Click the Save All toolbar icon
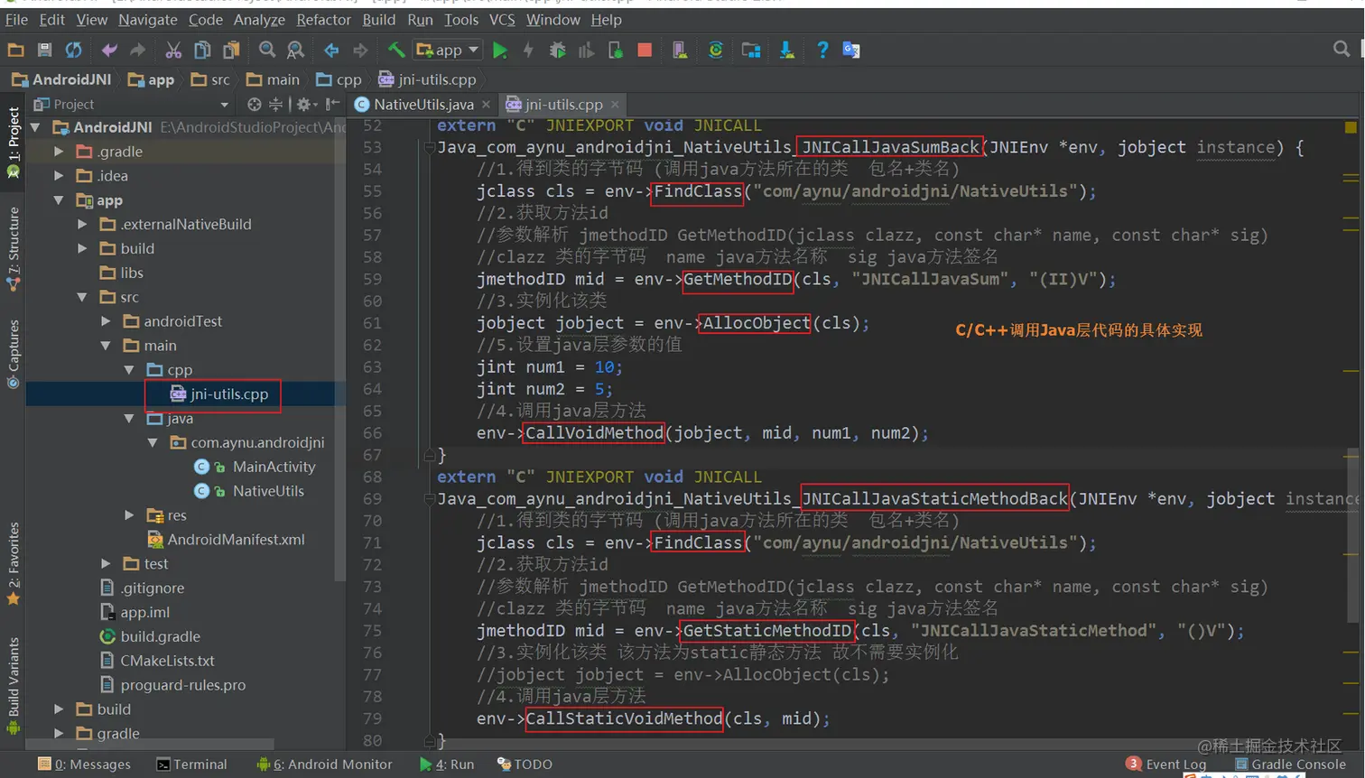1365x778 pixels. 44,51
